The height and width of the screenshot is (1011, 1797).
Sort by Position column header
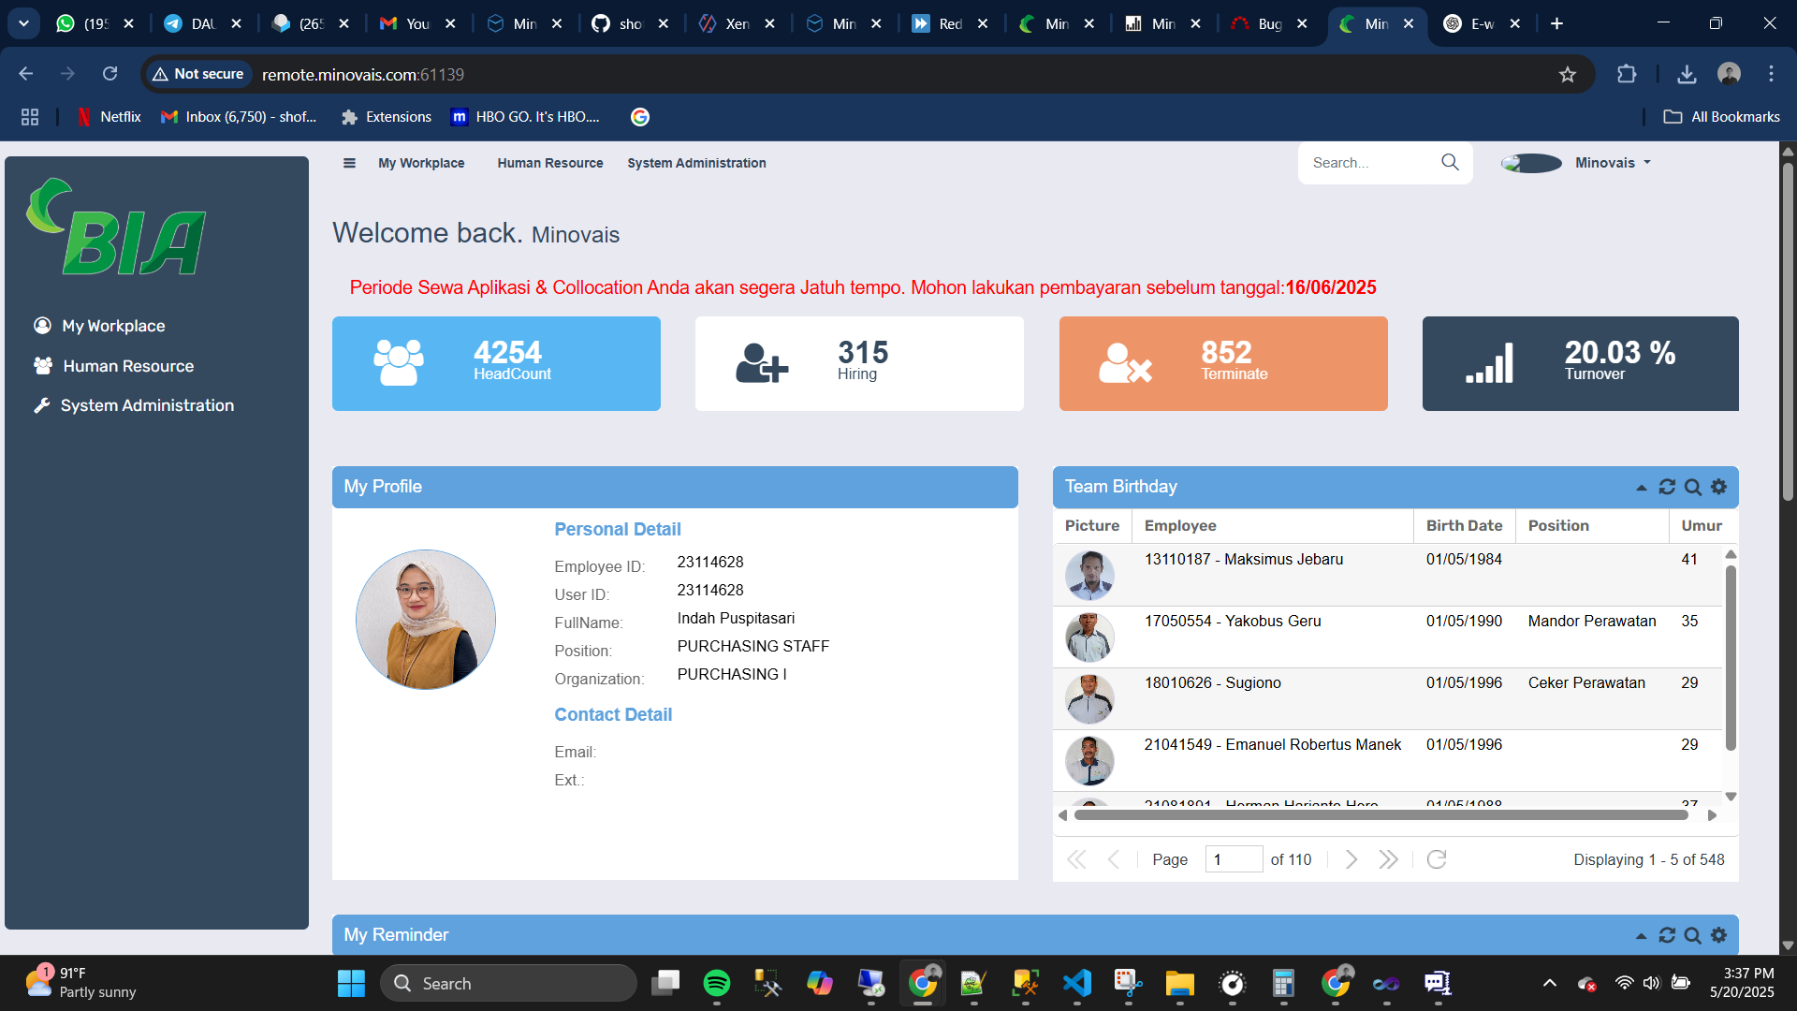(1592, 526)
